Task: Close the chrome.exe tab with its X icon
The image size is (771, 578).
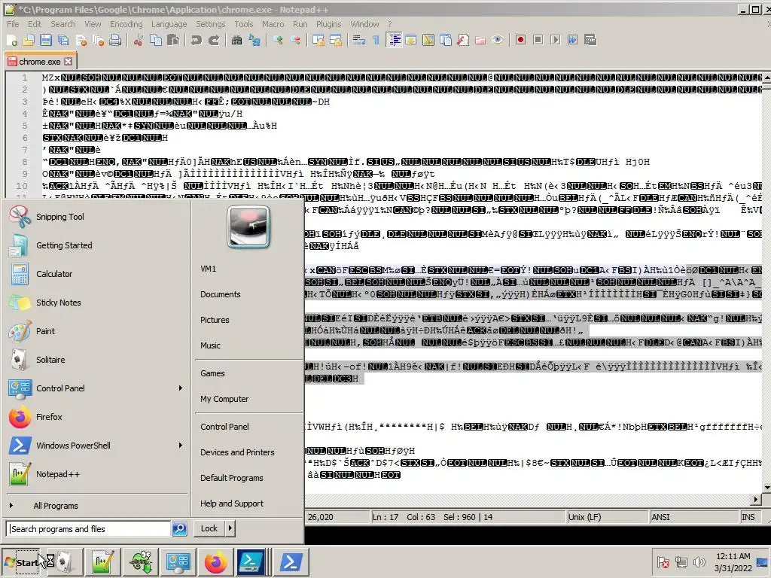Action: tap(69, 62)
